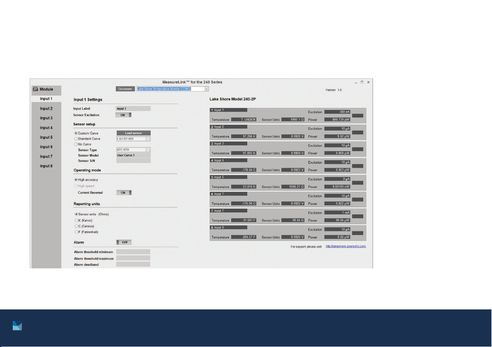Screen dimensions: 492x347
Task: Select Sensor units (Ohms) reporting option
Action: click(76, 214)
